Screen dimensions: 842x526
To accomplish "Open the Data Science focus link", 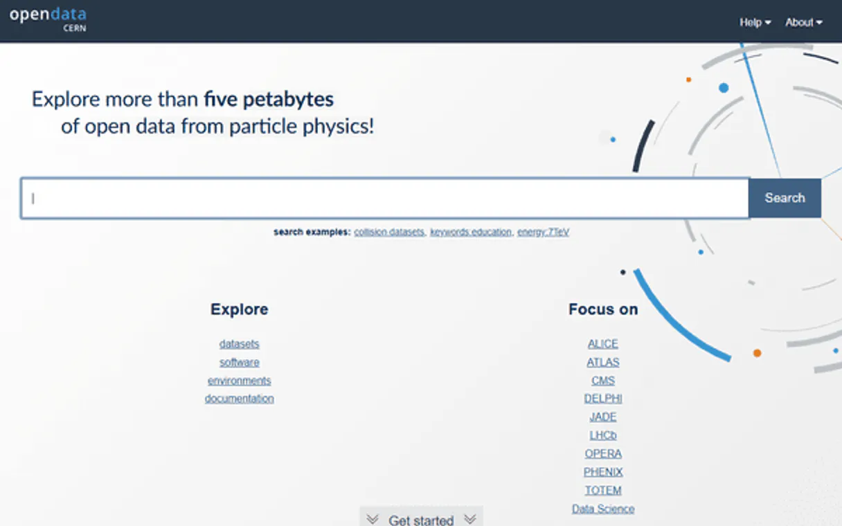I will click(x=603, y=509).
